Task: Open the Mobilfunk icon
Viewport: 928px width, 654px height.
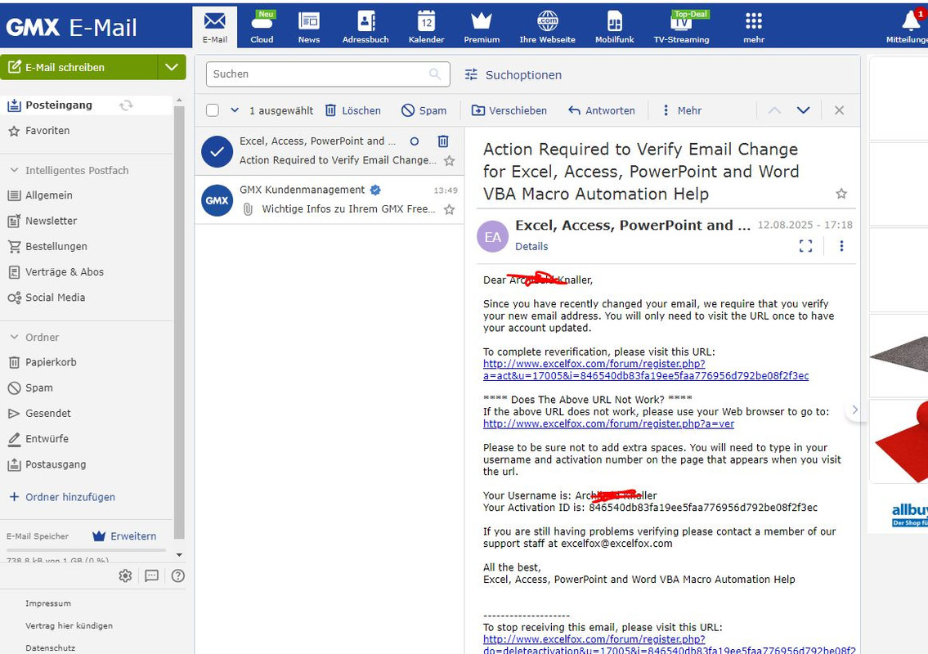Action: coord(614,27)
